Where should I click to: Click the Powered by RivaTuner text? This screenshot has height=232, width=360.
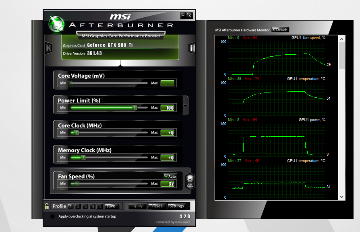pyautogui.click(x=173, y=222)
